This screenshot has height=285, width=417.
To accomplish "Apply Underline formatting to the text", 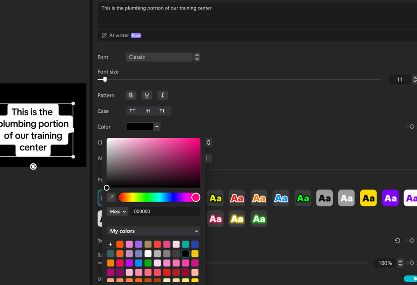I will pyautogui.click(x=146, y=95).
